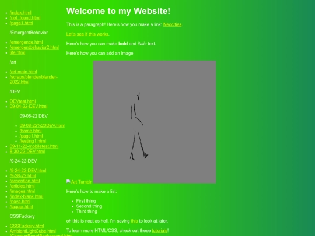This screenshot has width=315, height=236.
Task: Open the /emergence.html link
Action: (26, 43)
